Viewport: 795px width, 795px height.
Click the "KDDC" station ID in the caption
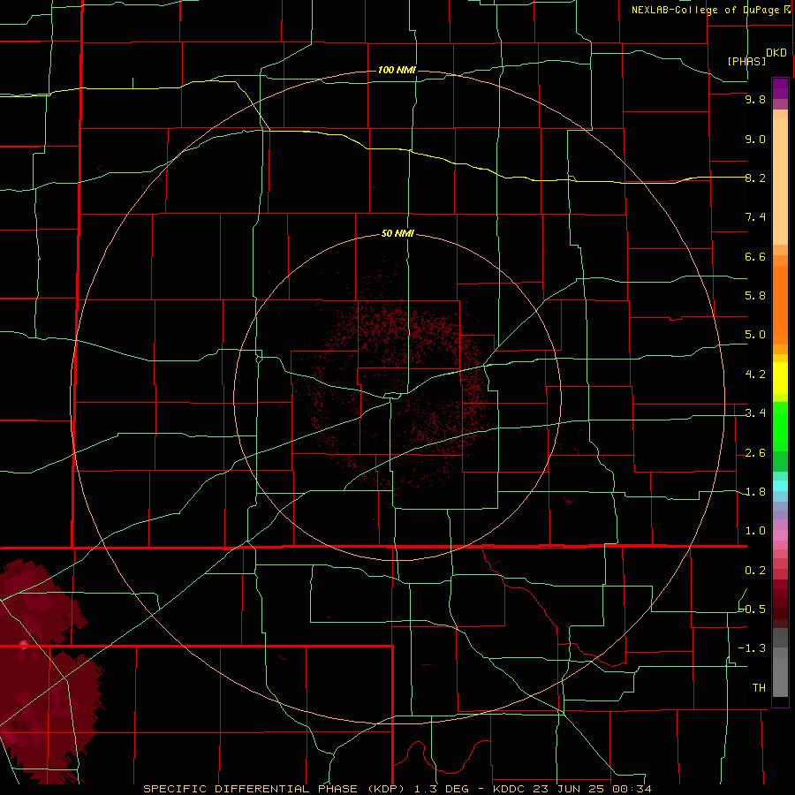tap(509, 789)
